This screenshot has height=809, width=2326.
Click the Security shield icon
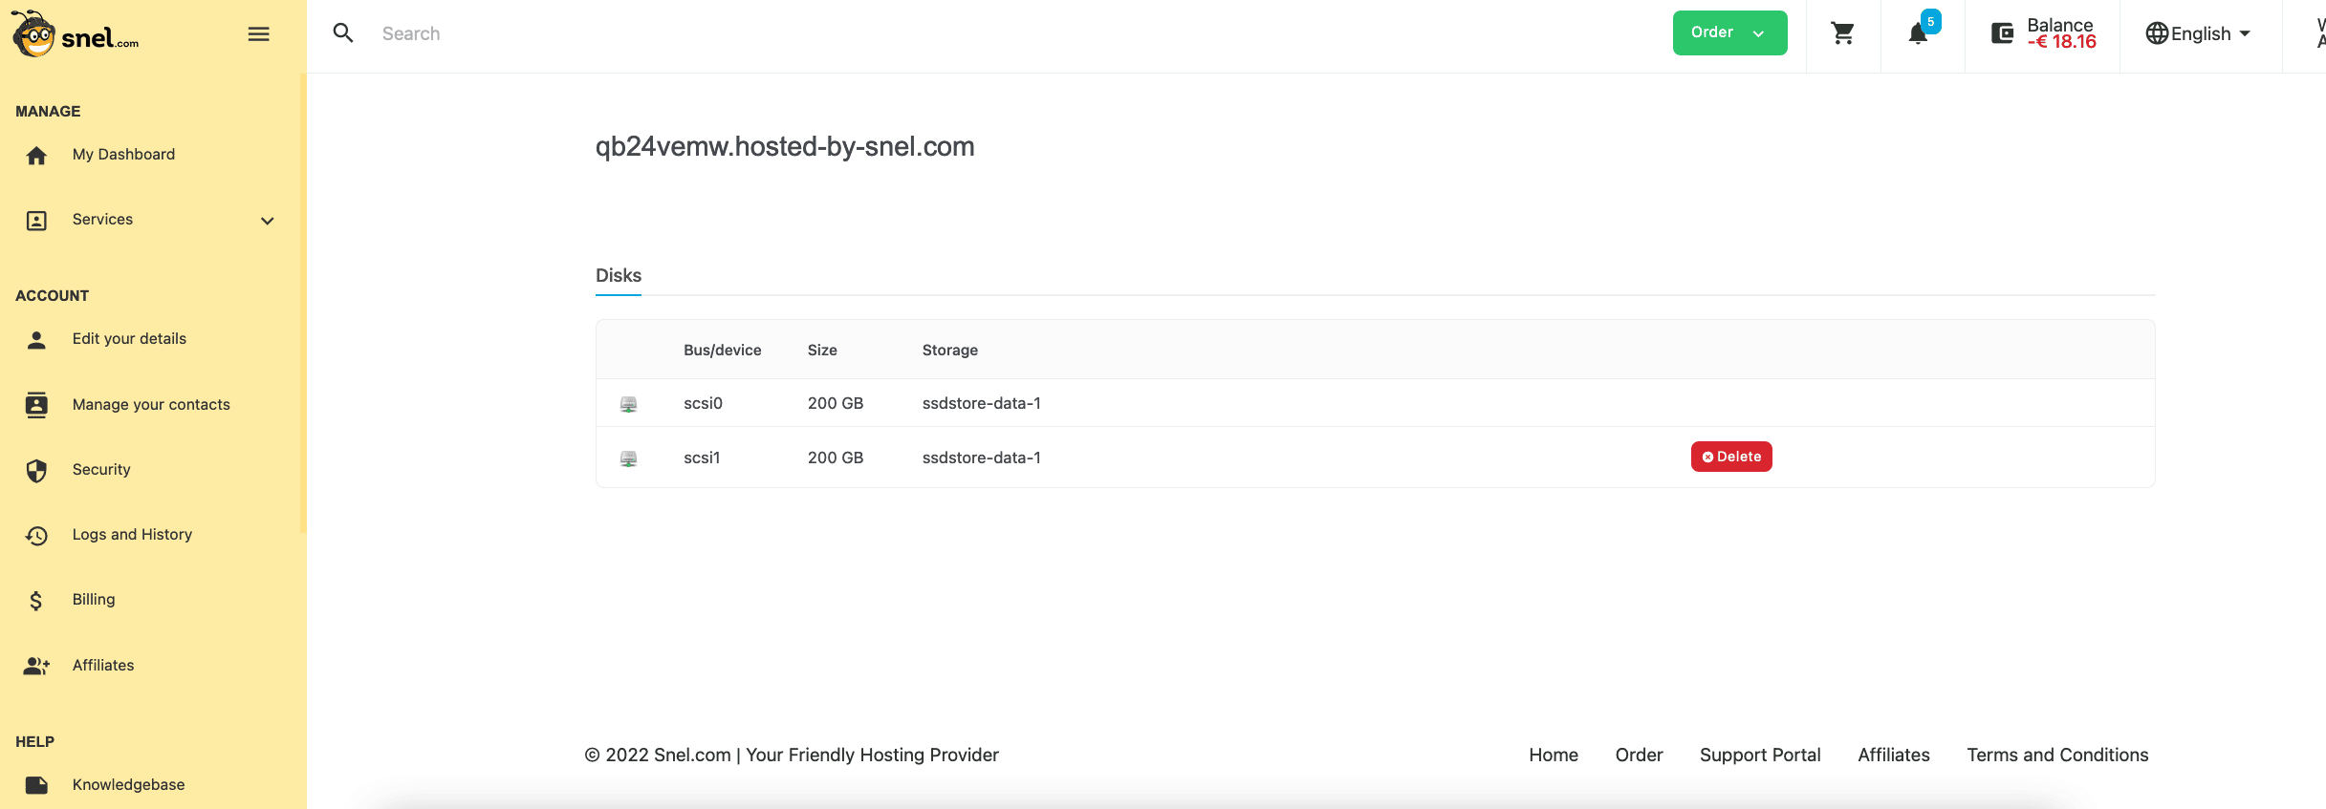36,470
